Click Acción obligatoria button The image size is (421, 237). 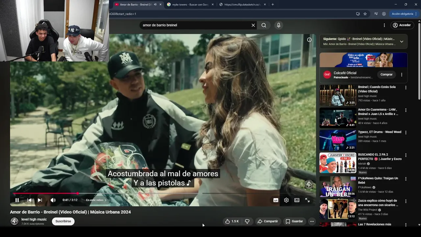point(402,14)
